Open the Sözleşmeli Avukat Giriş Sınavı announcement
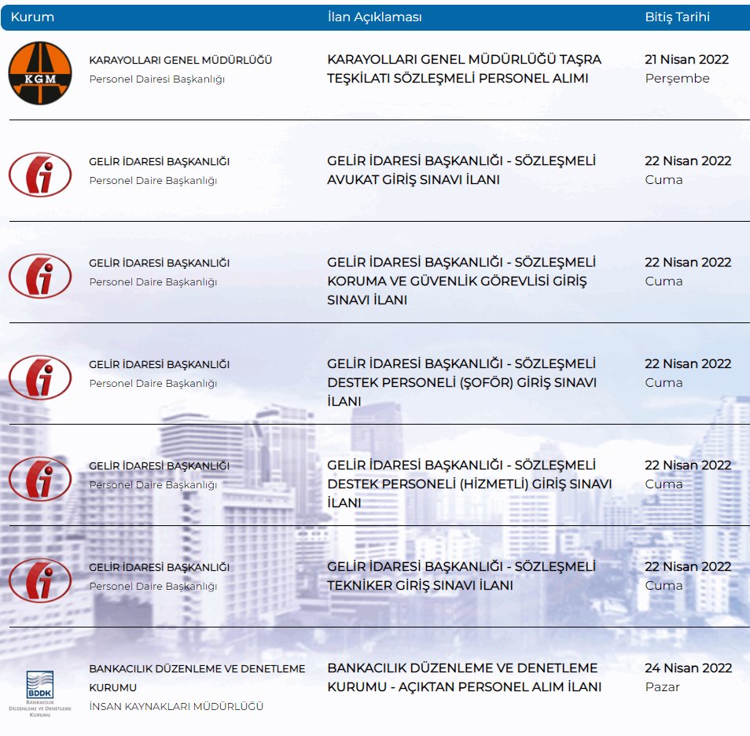750x736 pixels. coord(461,171)
